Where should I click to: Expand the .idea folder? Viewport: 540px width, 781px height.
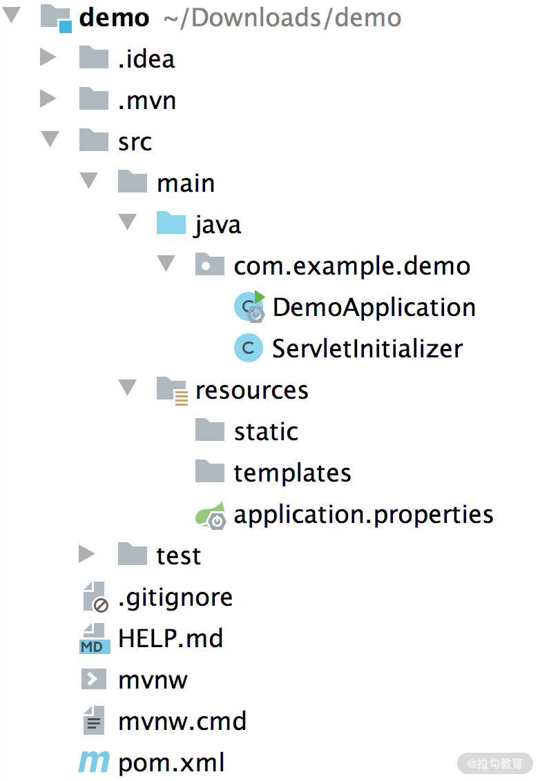coord(48,58)
